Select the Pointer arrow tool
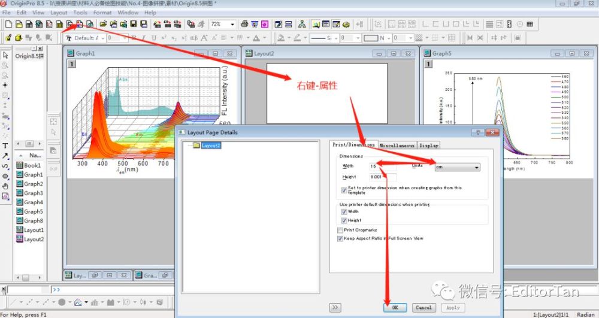 coord(5,55)
